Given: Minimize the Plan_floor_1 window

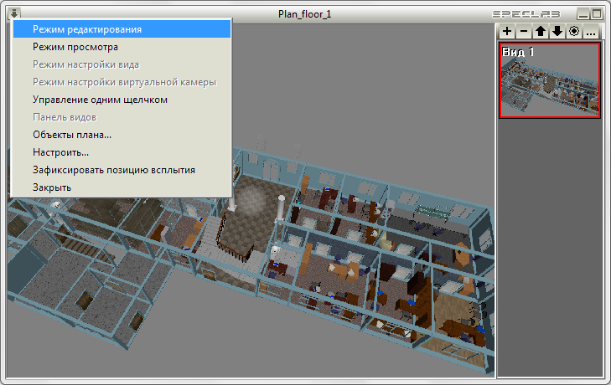Looking at the screenshot, I should pyautogui.click(x=583, y=14).
